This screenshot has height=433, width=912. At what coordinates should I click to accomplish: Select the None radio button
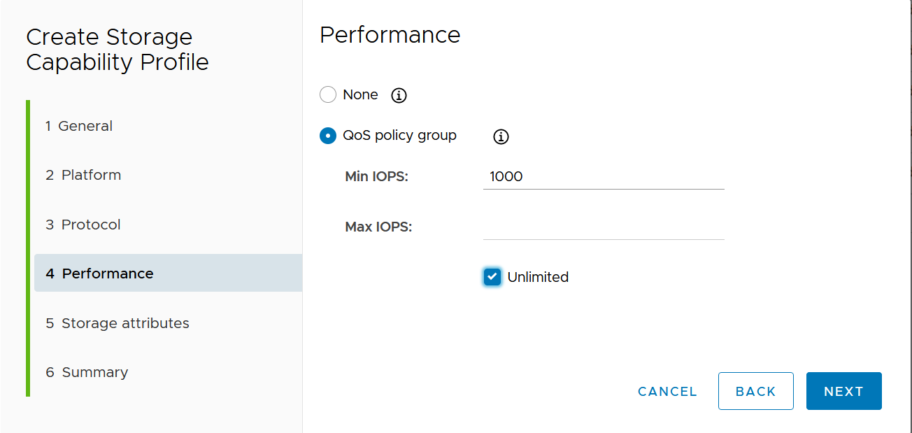[x=328, y=94]
